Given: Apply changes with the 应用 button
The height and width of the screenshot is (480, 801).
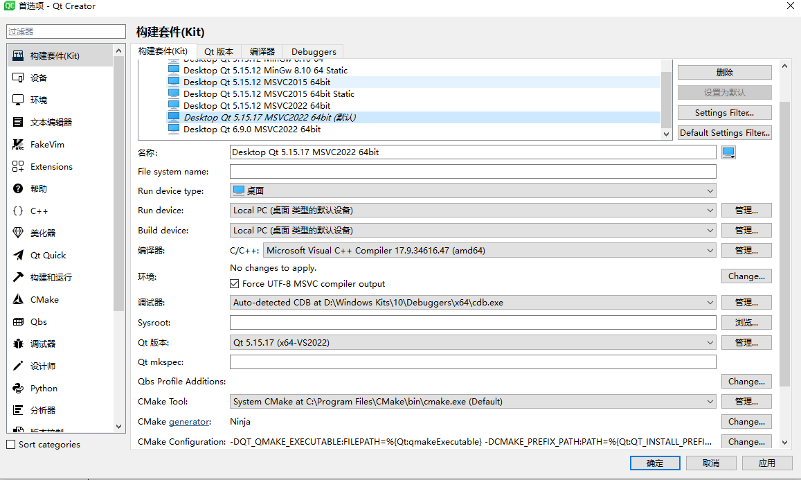Looking at the screenshot, I should point(766,463).
